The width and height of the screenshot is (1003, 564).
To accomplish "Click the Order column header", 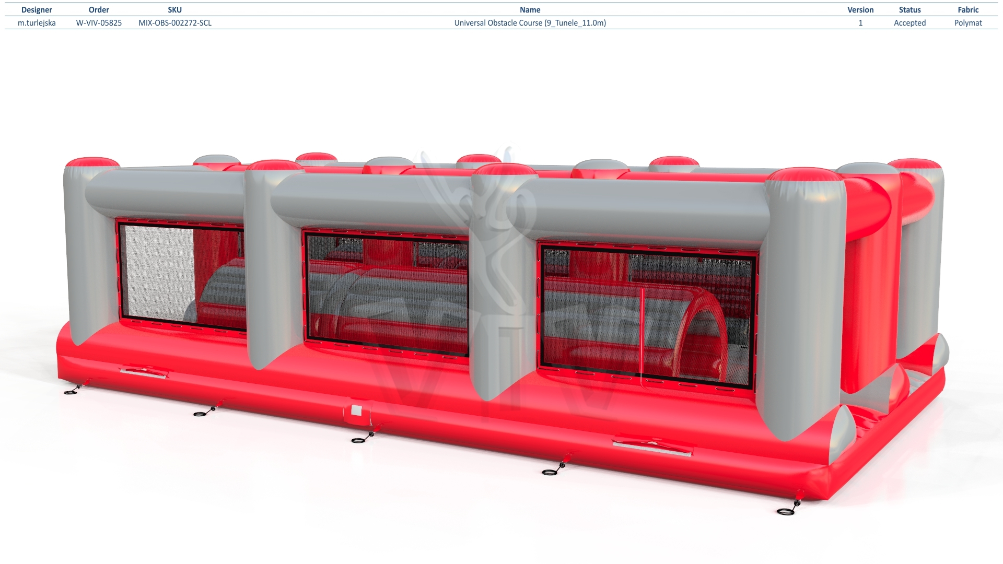I will pos(99,10).
